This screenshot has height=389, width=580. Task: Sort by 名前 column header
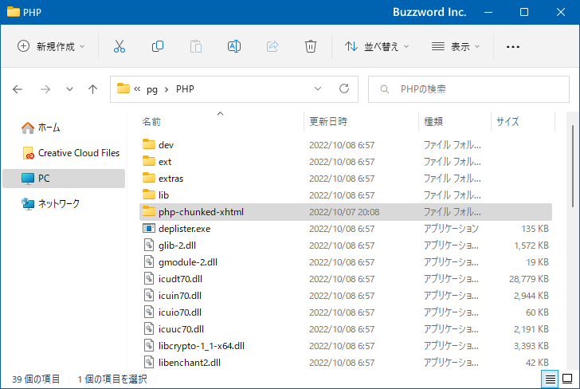coord(220,121)
